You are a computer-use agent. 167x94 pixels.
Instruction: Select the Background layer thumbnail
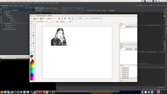coord(123,26)
